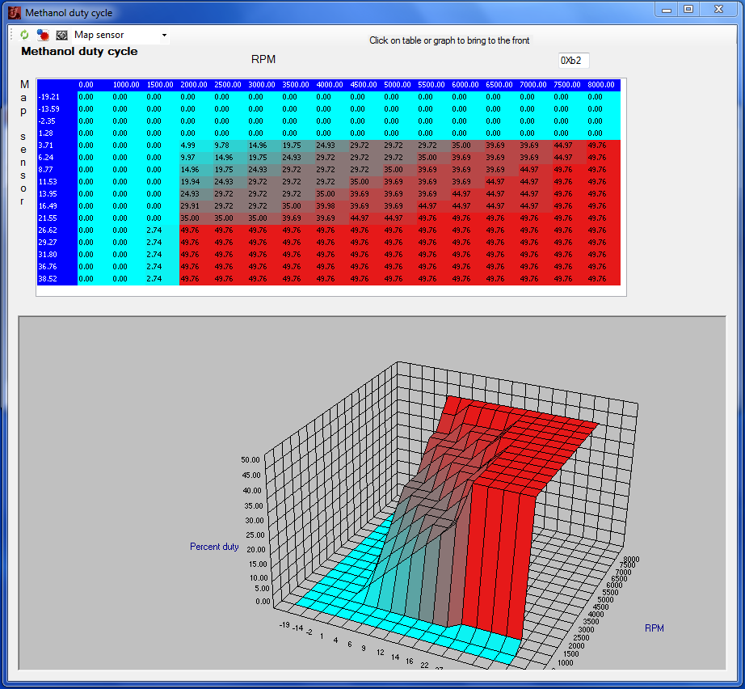Select the 39.98 cell in the table
Screen dimensions: 745x689
325,206
